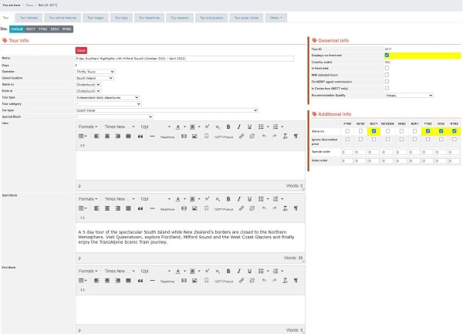Screen dimensions: 463x334
Task: Click inside the Start blurb text area
Action: coord(190,238)
